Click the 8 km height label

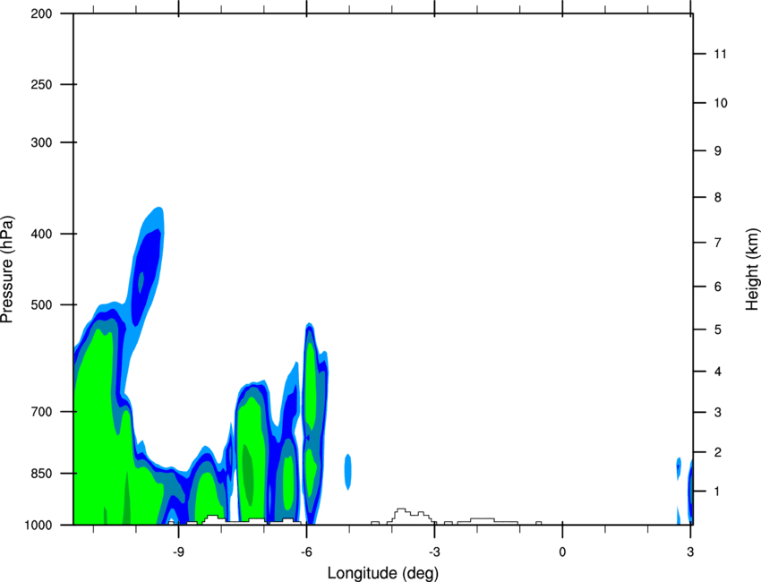click(x=718, y=198)
